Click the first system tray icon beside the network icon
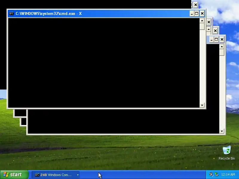239x179 pixels. [211, 175]
